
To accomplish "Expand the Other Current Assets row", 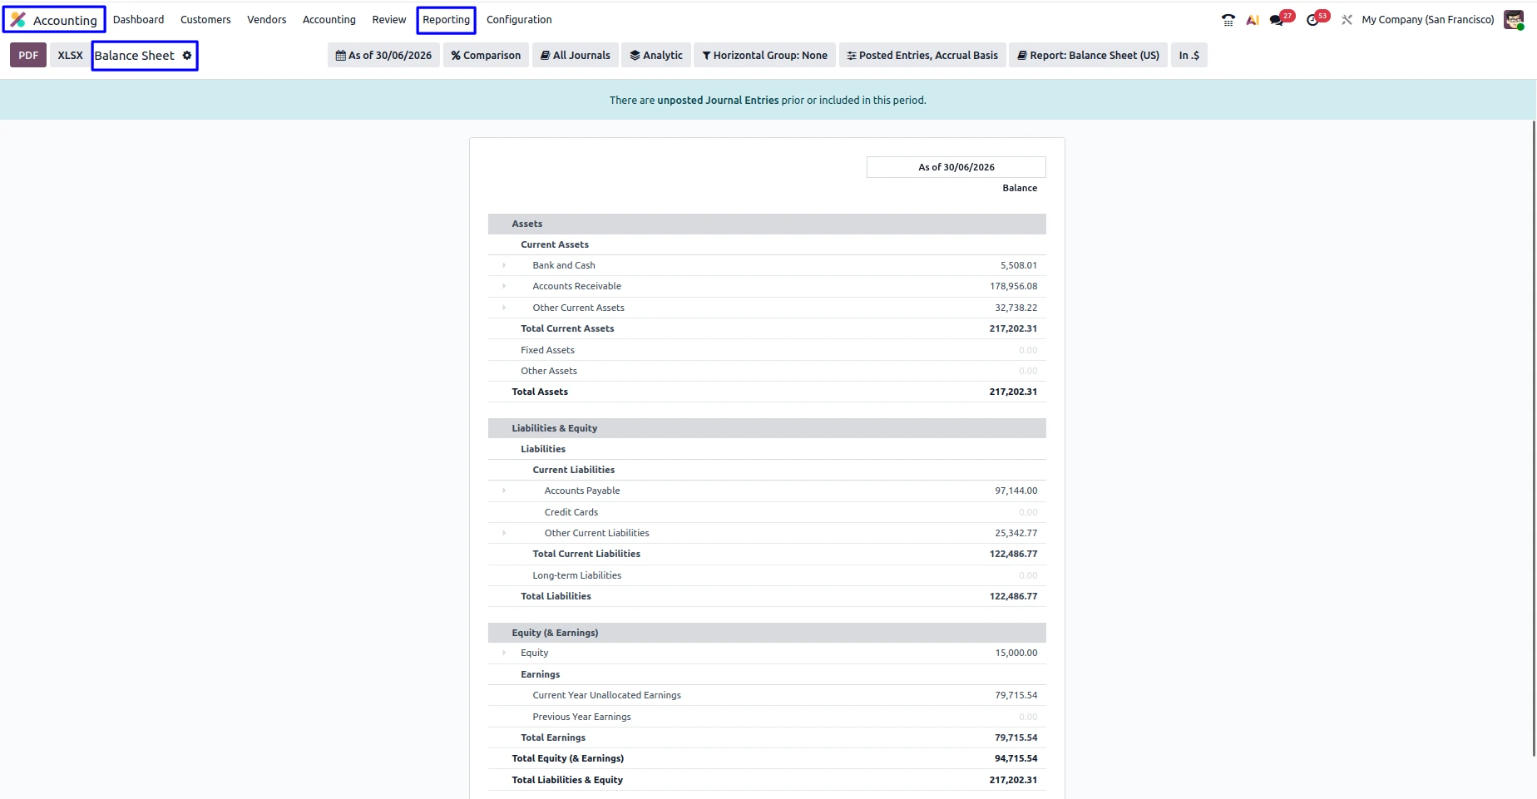I will 504,308.
